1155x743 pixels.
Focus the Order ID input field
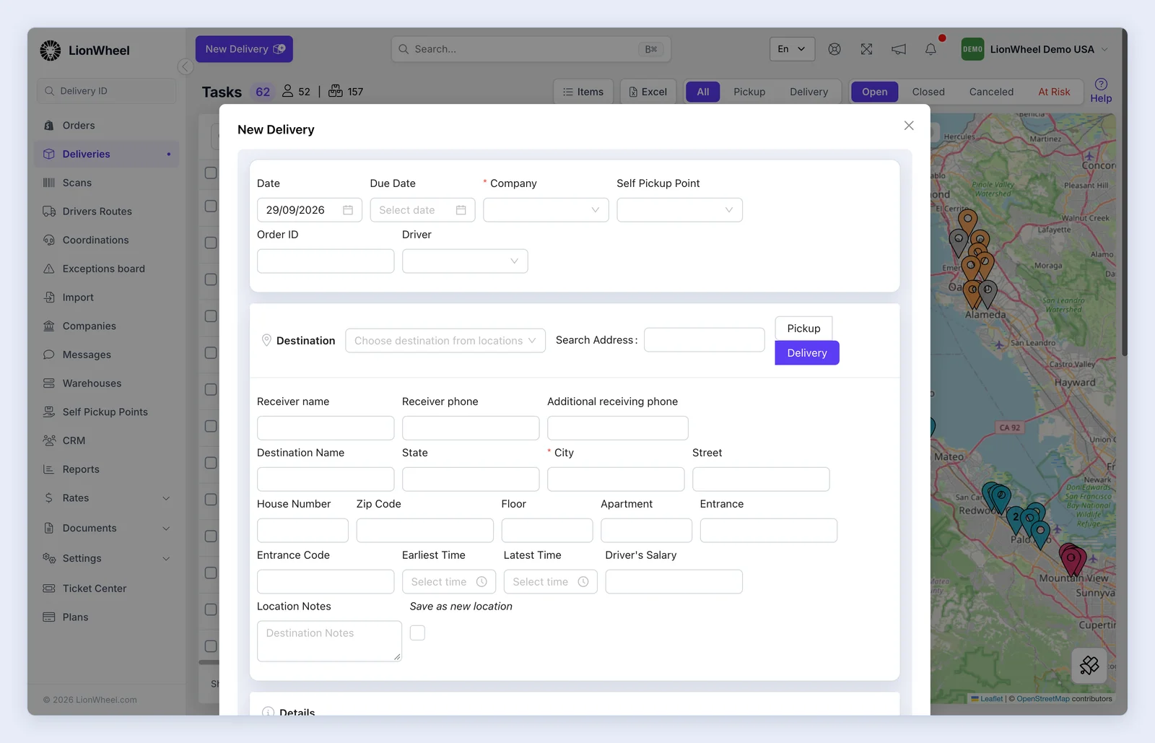point(326,261)
